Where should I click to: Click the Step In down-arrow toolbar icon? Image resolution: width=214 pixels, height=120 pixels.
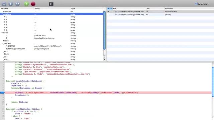click(x=4, y=4)
